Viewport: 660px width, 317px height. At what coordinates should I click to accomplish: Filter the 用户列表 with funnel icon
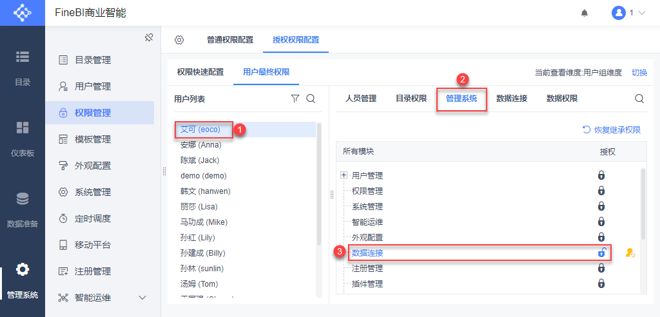click(295, 99)
